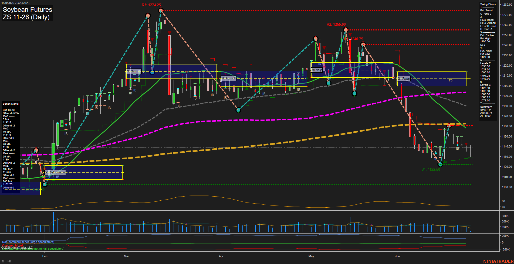Click the ZS 11-26 label at the bottom left

click(x=6, y=261)
